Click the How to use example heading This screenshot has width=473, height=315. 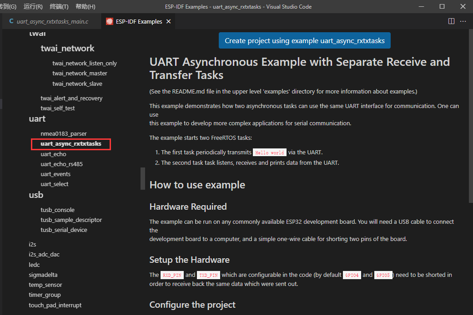(197, 185)
